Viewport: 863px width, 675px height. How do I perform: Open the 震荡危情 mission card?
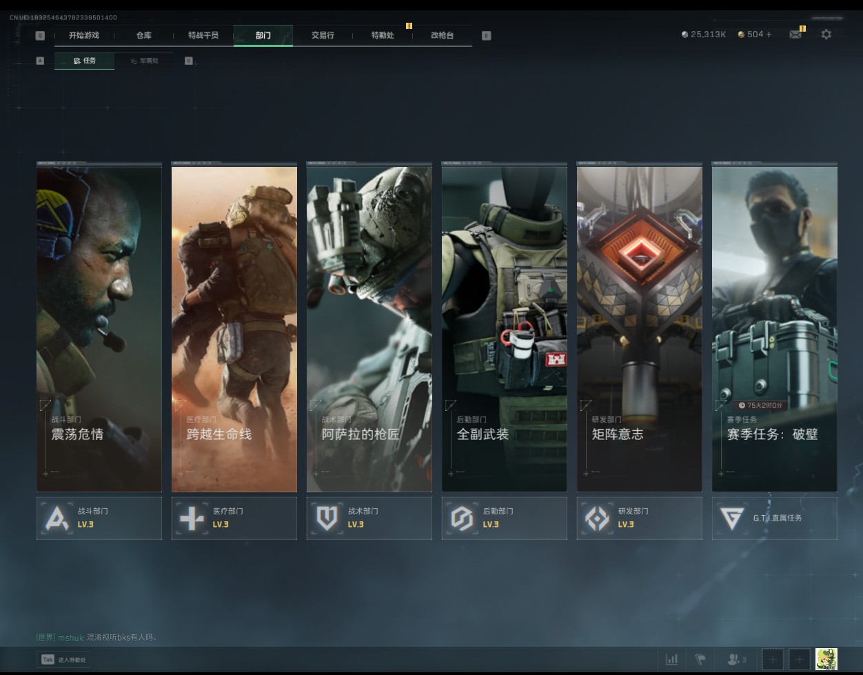[x=99, y=328]
